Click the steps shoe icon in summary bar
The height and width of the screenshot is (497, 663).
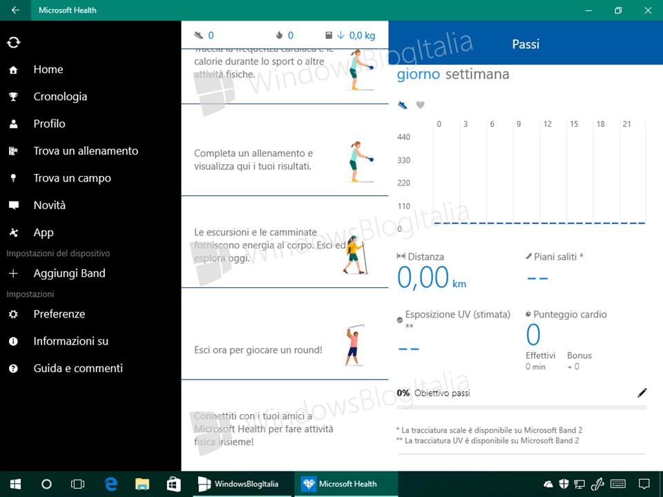tap(198, 35)
